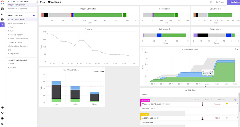Open Statuses Over Time widget ellipsis menu
The width and height of the screenshot is (240, 127).
[x=238, y=49]
